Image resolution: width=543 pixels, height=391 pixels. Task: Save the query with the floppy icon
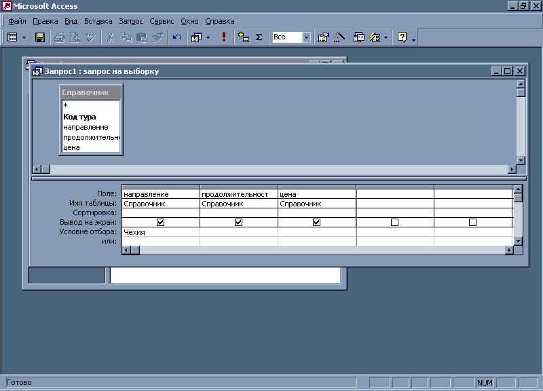[x=40, y=37]
